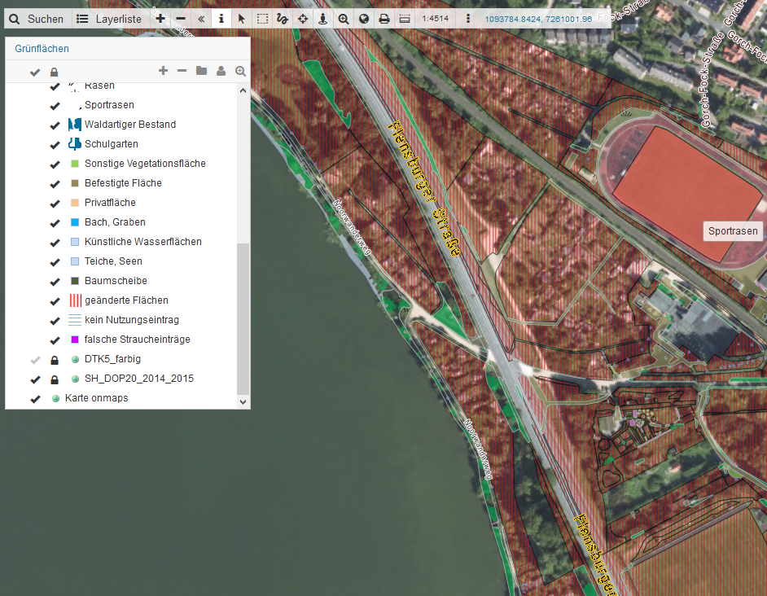Viewport: 767px width, 596px height.
Task: Select the Karte onmaps layer entry
Action: click(x=96, y=398)
